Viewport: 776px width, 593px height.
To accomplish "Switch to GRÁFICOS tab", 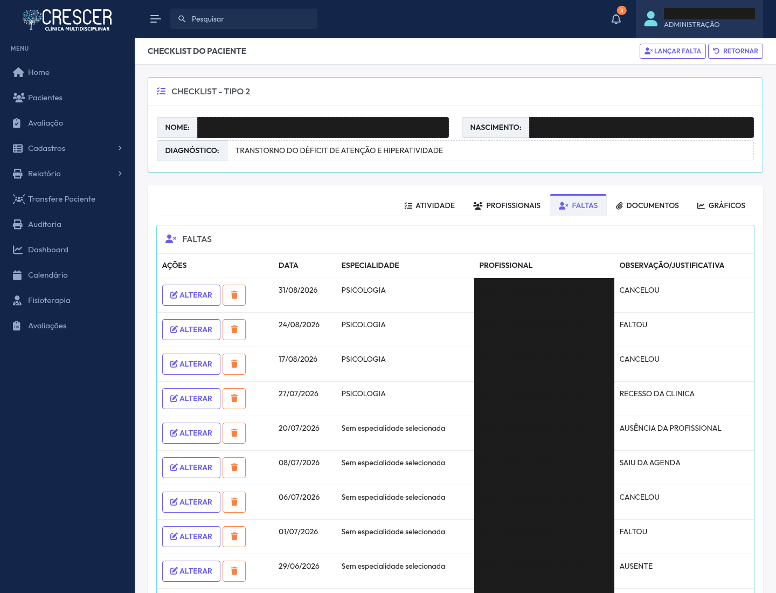I will 721,205.
